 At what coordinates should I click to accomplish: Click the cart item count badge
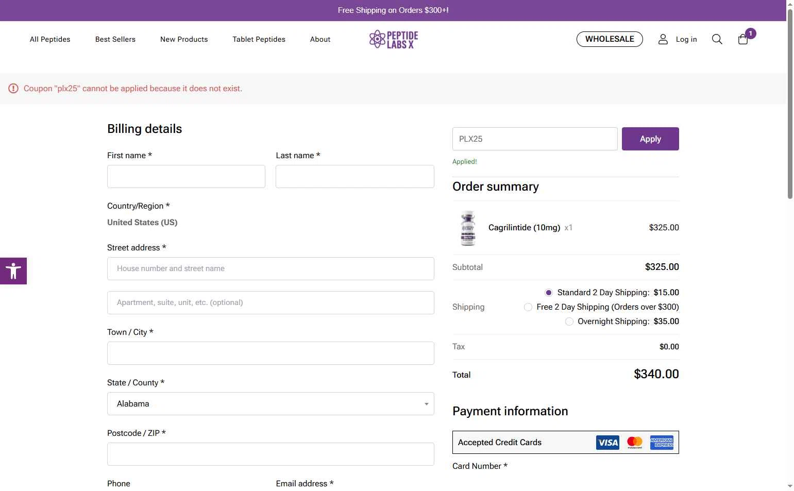click(x=750, y=33)
